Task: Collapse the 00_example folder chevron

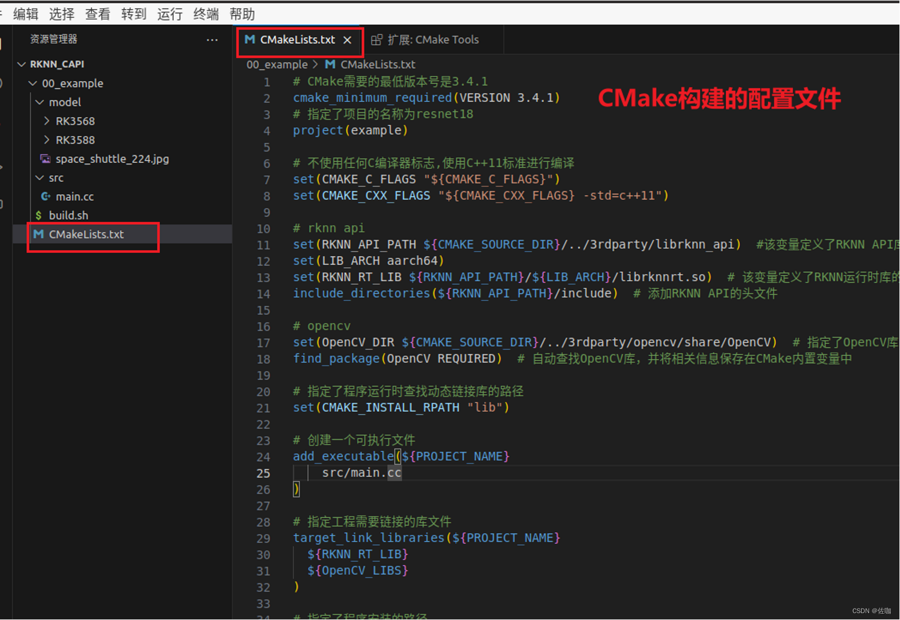Action: coord(33,84)
